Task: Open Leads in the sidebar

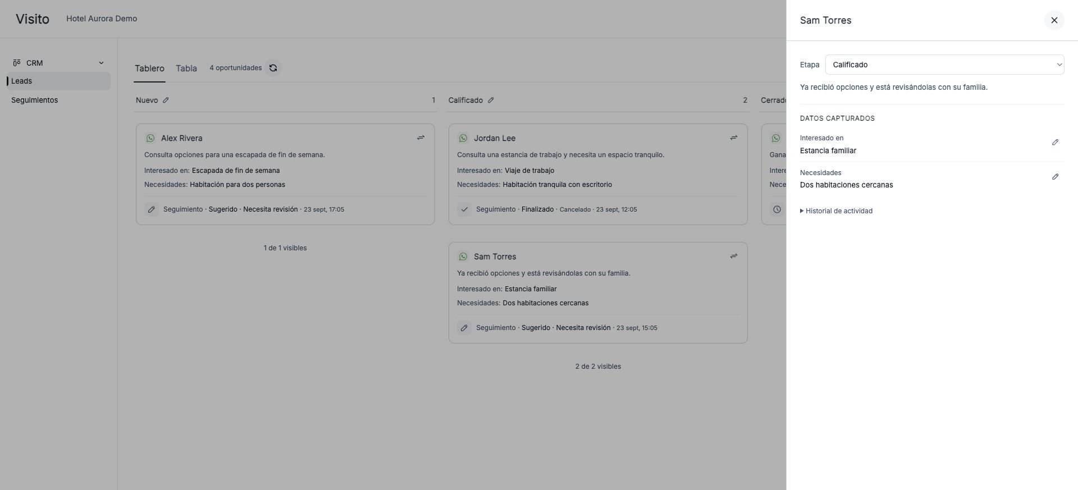Action: [58, 81]
